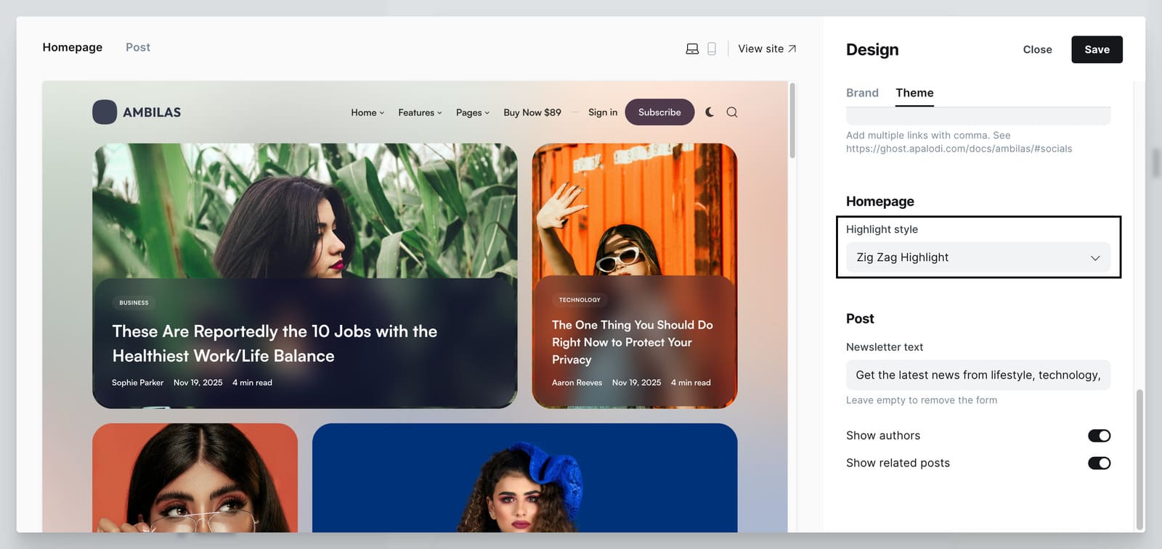This screenshot has height=549, width=1162.
Task: Close the Design panel
Action: pos(1037,49)
